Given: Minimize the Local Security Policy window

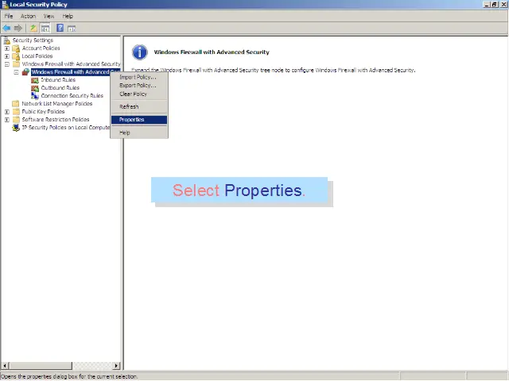Looking at the screenshot, I should point(487,5).
